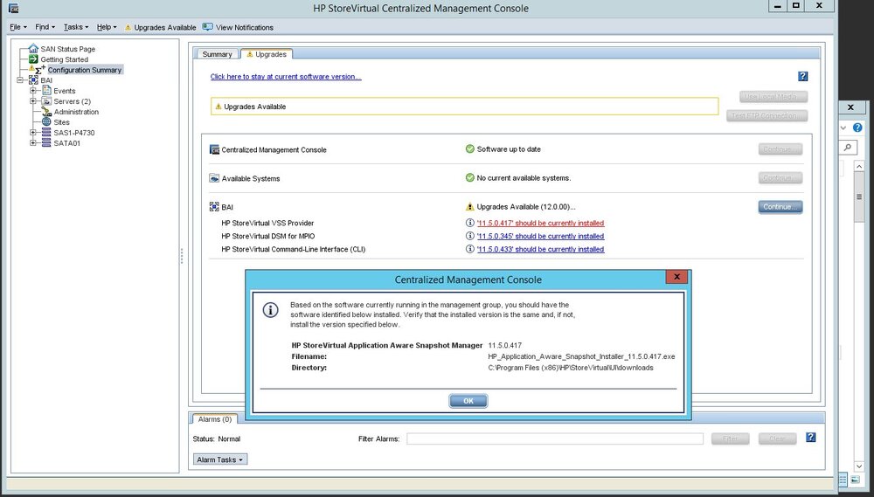The image size is (874, 497).
Task: Switch to the Upgrades tab
Action: coord(267,54)
